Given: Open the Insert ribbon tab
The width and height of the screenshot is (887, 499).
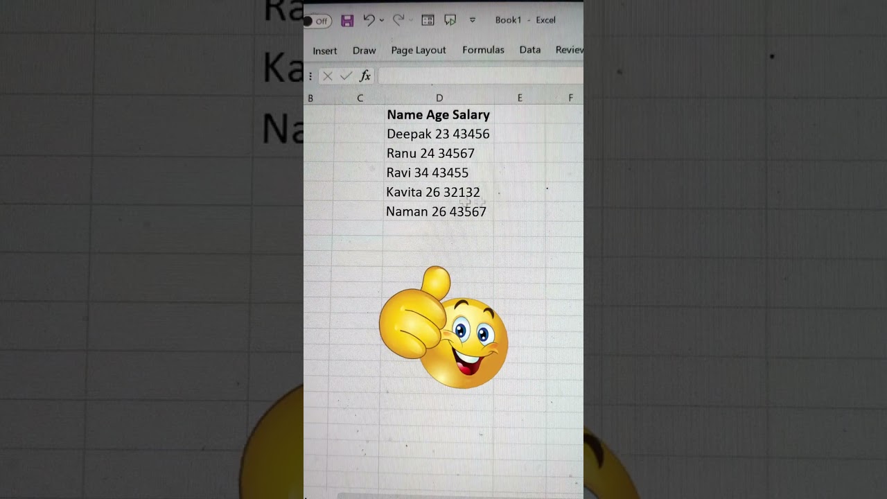Looking at the screenshot, I should point(324,51).
